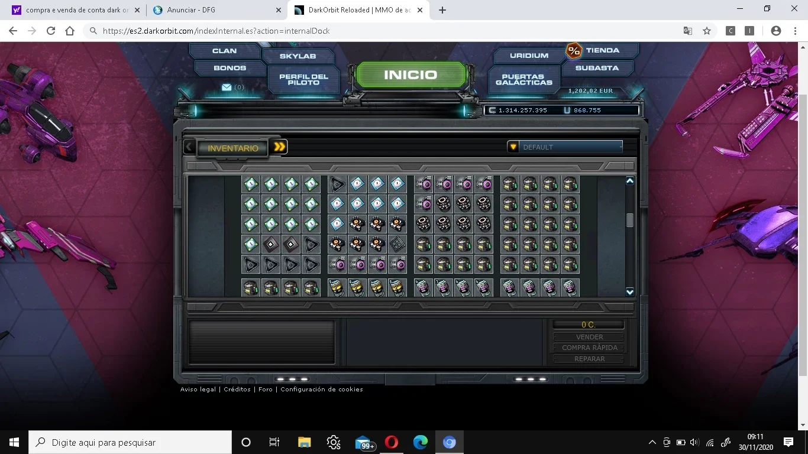Open the CLAN menu

[x=224, y=51]
